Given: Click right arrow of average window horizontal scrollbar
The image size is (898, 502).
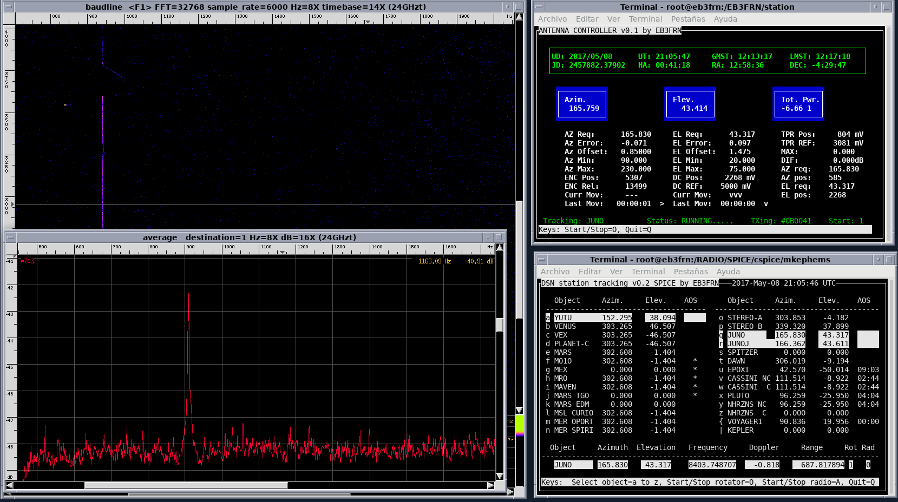Looking at the screenshot, I should [490, 485].
